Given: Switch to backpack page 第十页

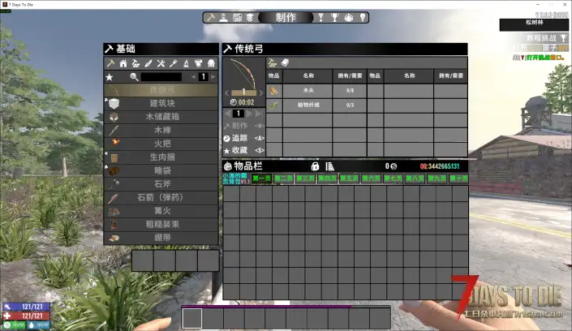Looking at the screenshot, I should coord(458,178).
